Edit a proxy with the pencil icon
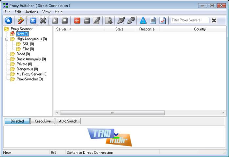This screenshot has width=229, height=157. point(97,20)
